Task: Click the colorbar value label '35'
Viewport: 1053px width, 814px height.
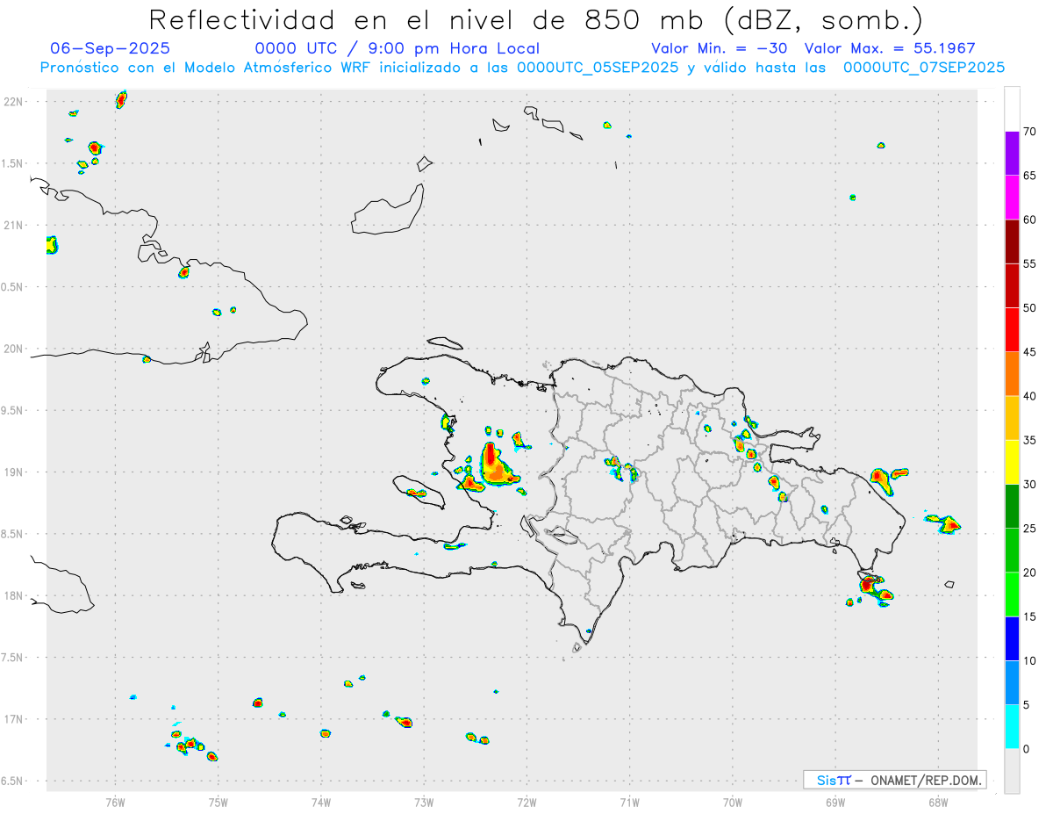Action: [1029, 440]
